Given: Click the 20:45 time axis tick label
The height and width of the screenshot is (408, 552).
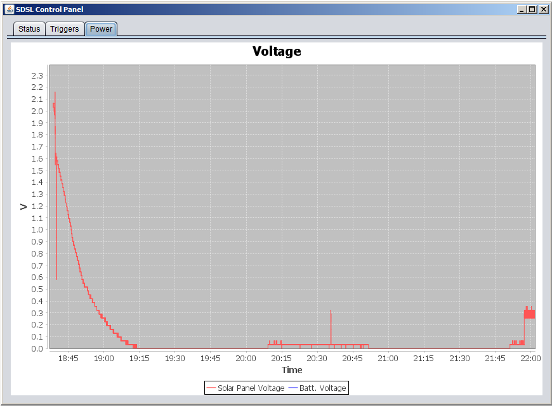Looking at the screenshot, I should 353,359.
